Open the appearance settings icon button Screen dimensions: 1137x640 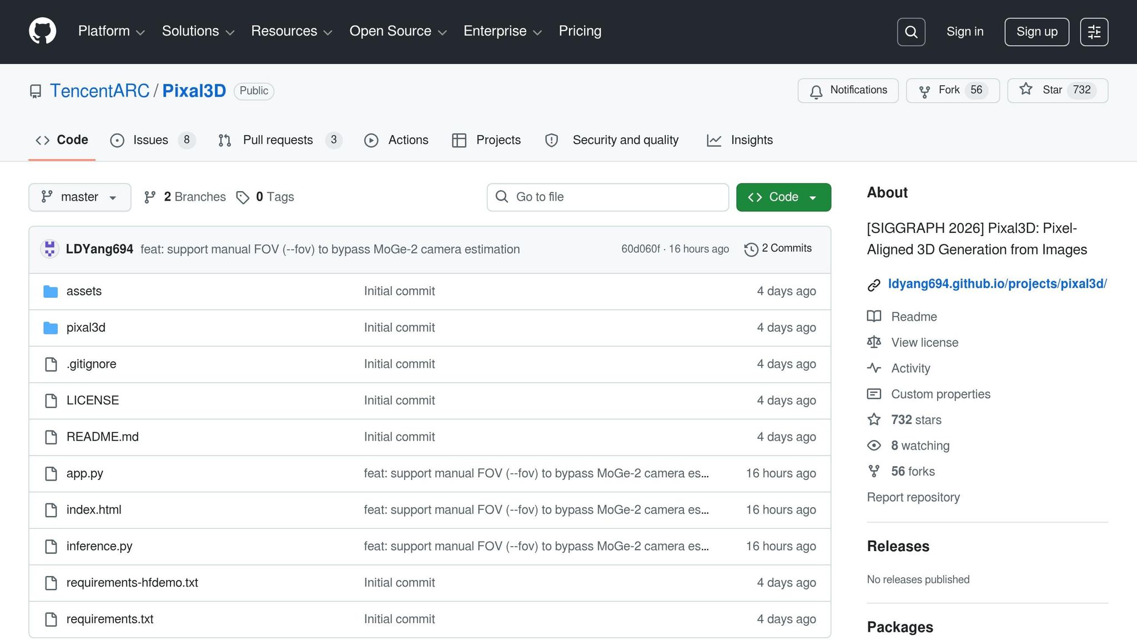click(x=1094, y=32)
